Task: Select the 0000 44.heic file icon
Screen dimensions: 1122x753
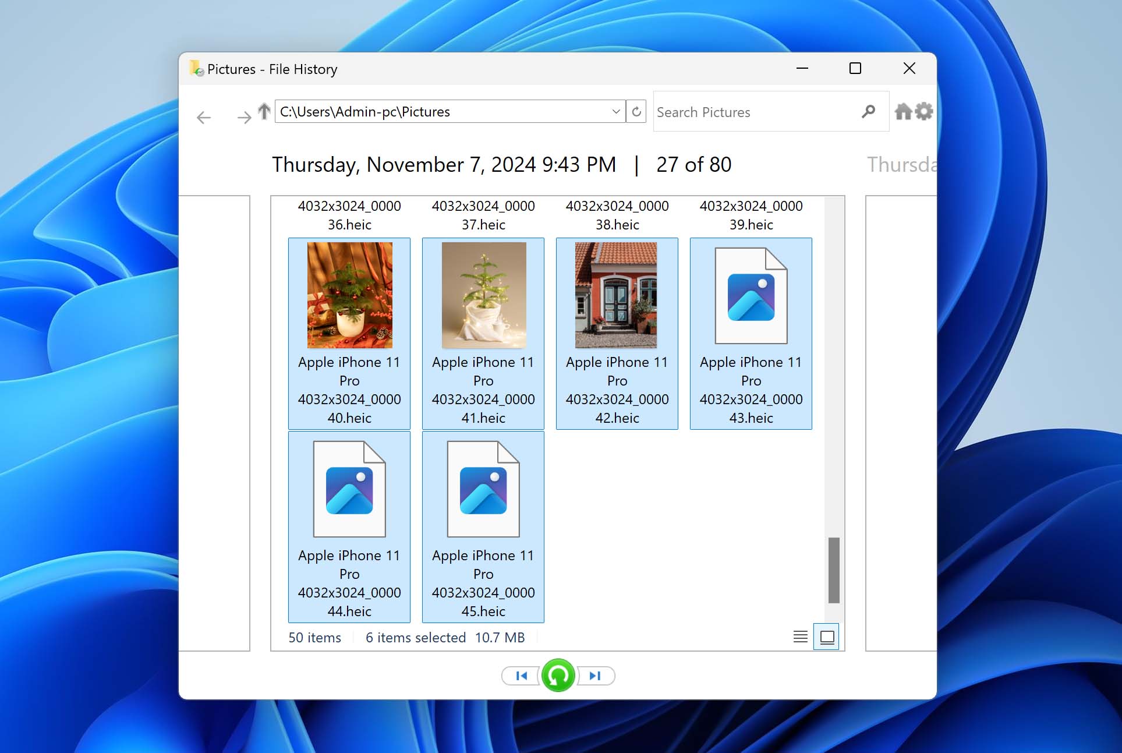Action: point(349,489)
